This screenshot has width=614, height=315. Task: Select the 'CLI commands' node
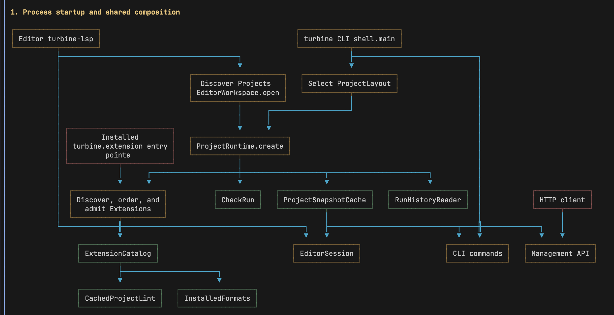477,253
